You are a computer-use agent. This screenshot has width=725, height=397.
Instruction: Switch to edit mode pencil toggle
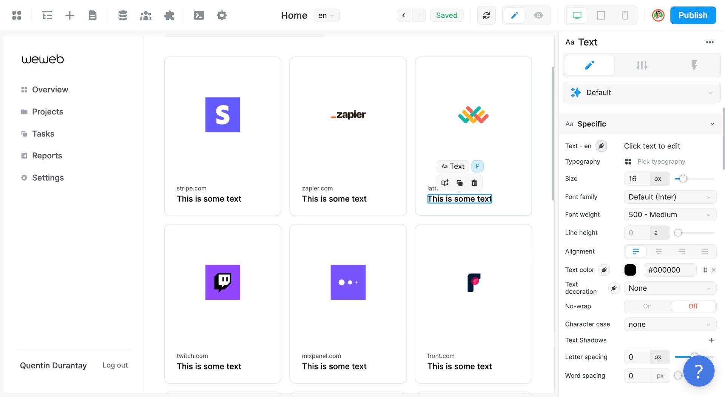[514, 15]
